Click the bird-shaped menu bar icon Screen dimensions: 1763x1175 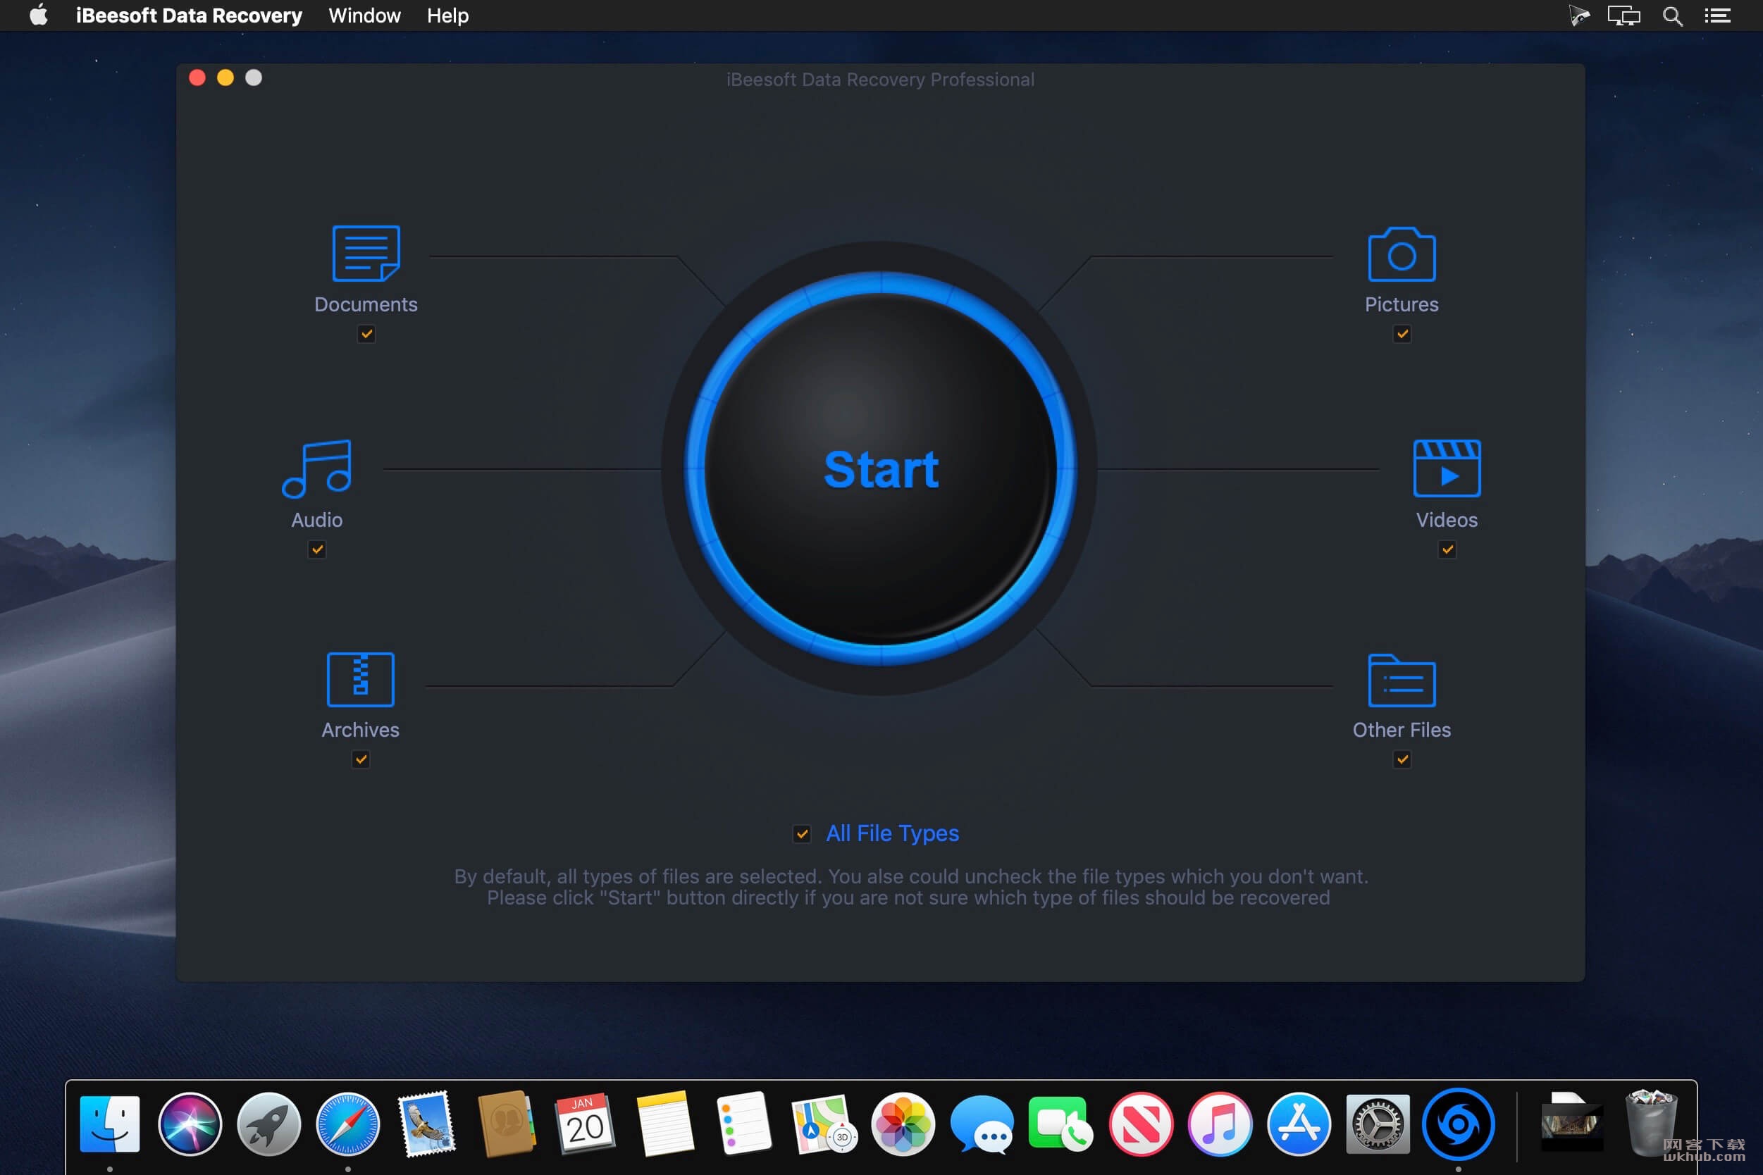coord(1578,15)
